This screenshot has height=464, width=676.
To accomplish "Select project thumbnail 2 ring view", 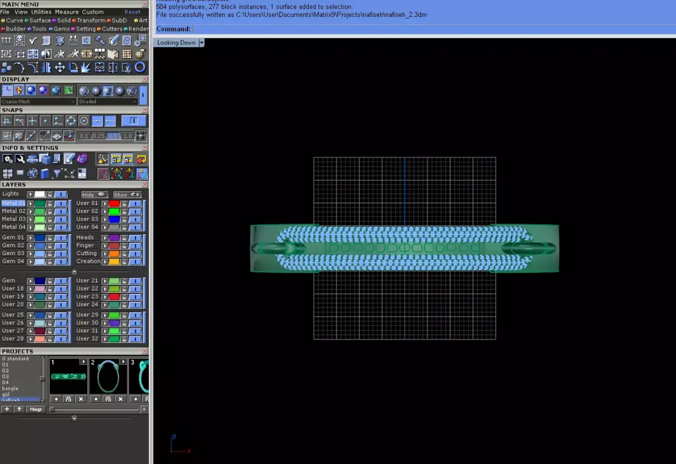I will (108, 376).
